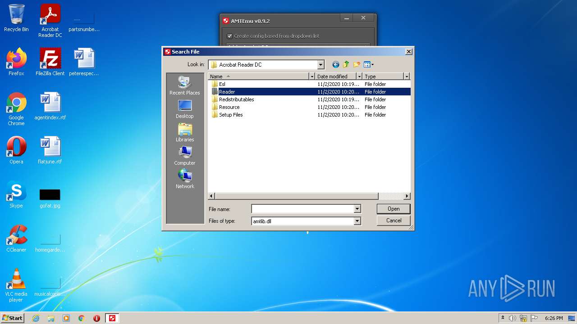The height and width of the screenshot is (324, 577).
Task: Open Skype desktop shortcut
Action: (16, 194)
